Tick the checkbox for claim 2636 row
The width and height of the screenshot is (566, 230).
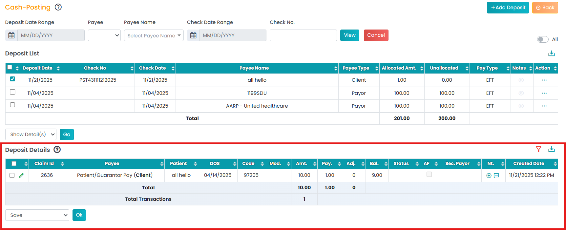click(x=12, y=176)
